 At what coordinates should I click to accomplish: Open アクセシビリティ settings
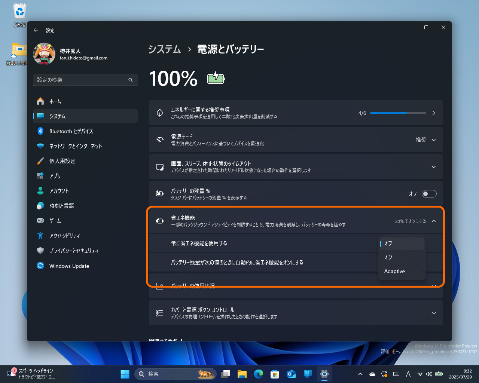point(64,236)
